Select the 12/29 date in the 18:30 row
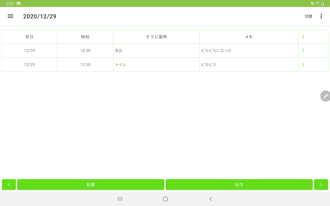The width and height of the screenshot is (330, 206). 29,50
